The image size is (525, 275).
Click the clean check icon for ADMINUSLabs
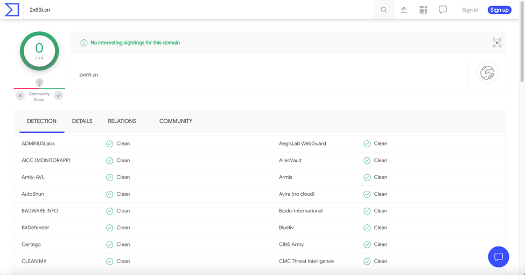(x=109, y=144)
